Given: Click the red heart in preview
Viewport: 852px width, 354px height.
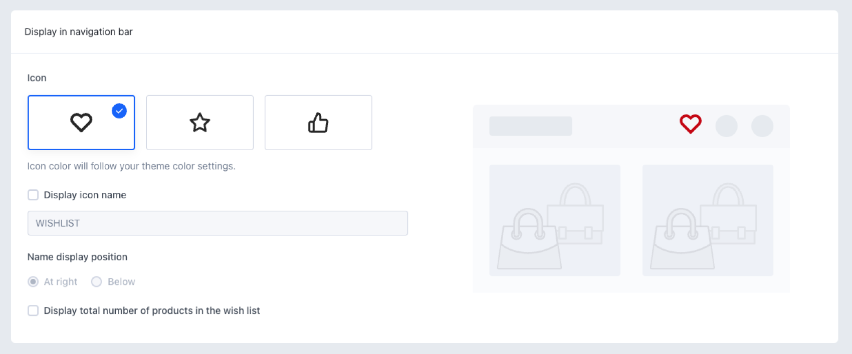Looking at the screenshot, I should (x=690, y=124).
